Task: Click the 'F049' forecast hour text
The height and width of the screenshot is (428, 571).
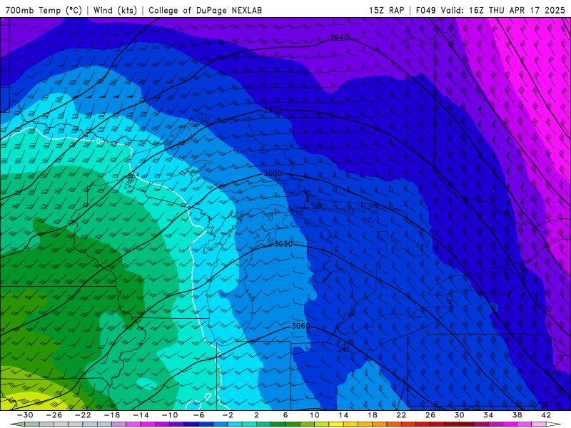Action: 425,10
